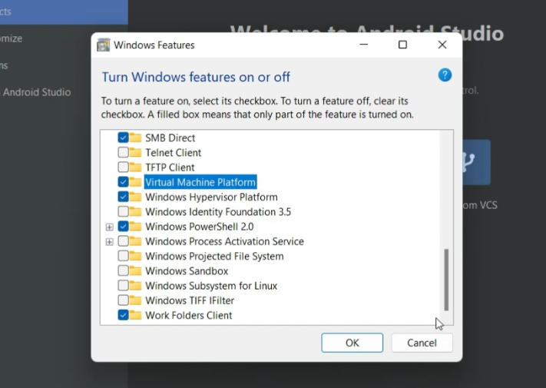Image resolution: width=546 pixels, height=388 pixels.
Task: Select the Telnet Client folder icon
Action: click(135, 153)
